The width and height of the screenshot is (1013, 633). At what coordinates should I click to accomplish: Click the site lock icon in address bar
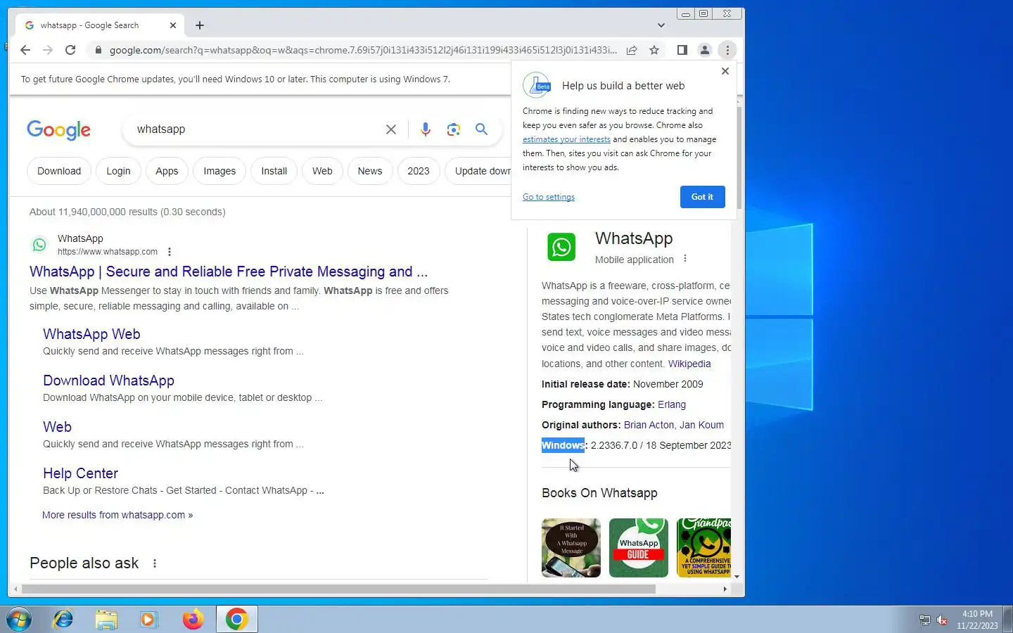98,50
